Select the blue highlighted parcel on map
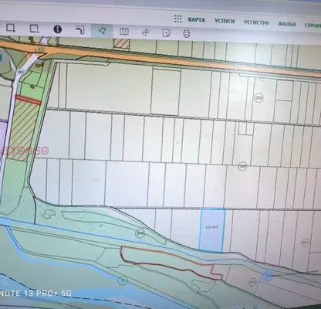The image size is (321, 309). [212, 230]
